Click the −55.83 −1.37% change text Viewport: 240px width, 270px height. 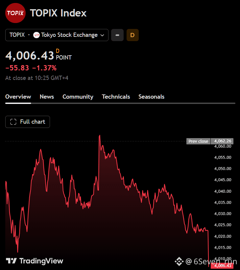click(x=31, y=68)
